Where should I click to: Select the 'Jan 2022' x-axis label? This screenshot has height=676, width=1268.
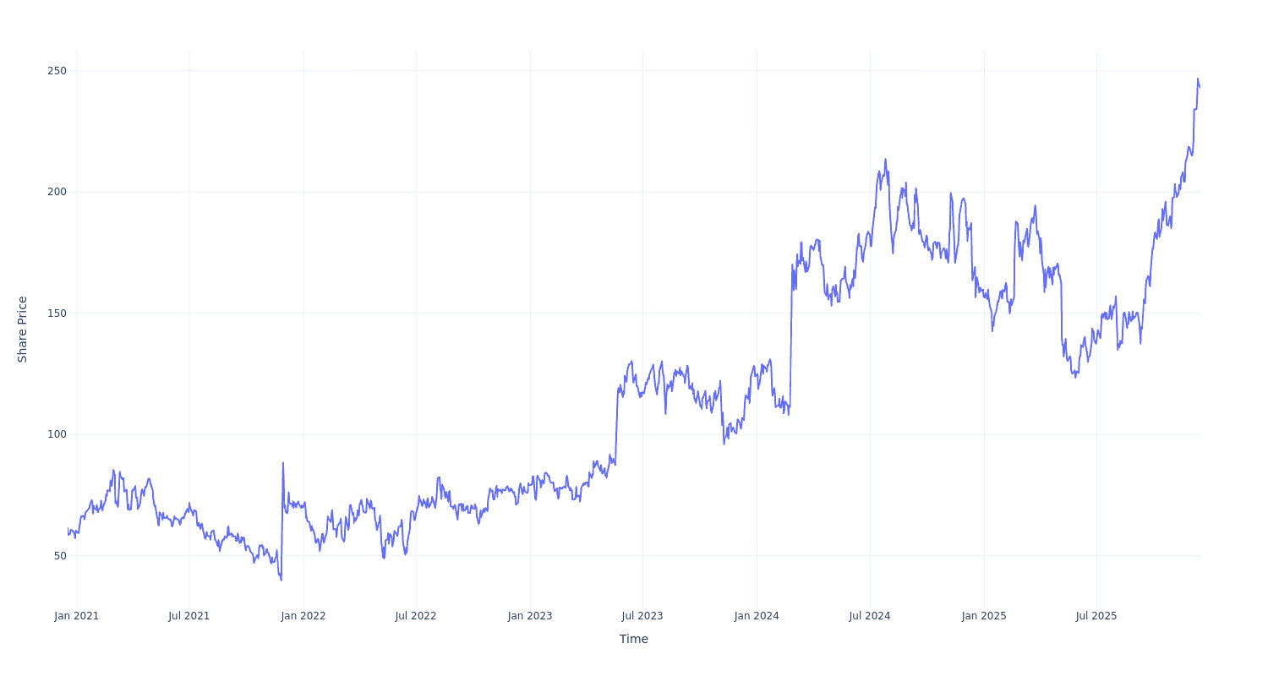click(x=303, y=616)
